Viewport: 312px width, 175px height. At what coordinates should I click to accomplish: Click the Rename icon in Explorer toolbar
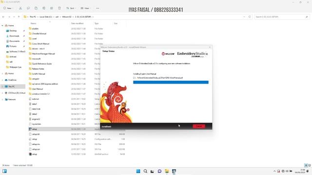44,8
